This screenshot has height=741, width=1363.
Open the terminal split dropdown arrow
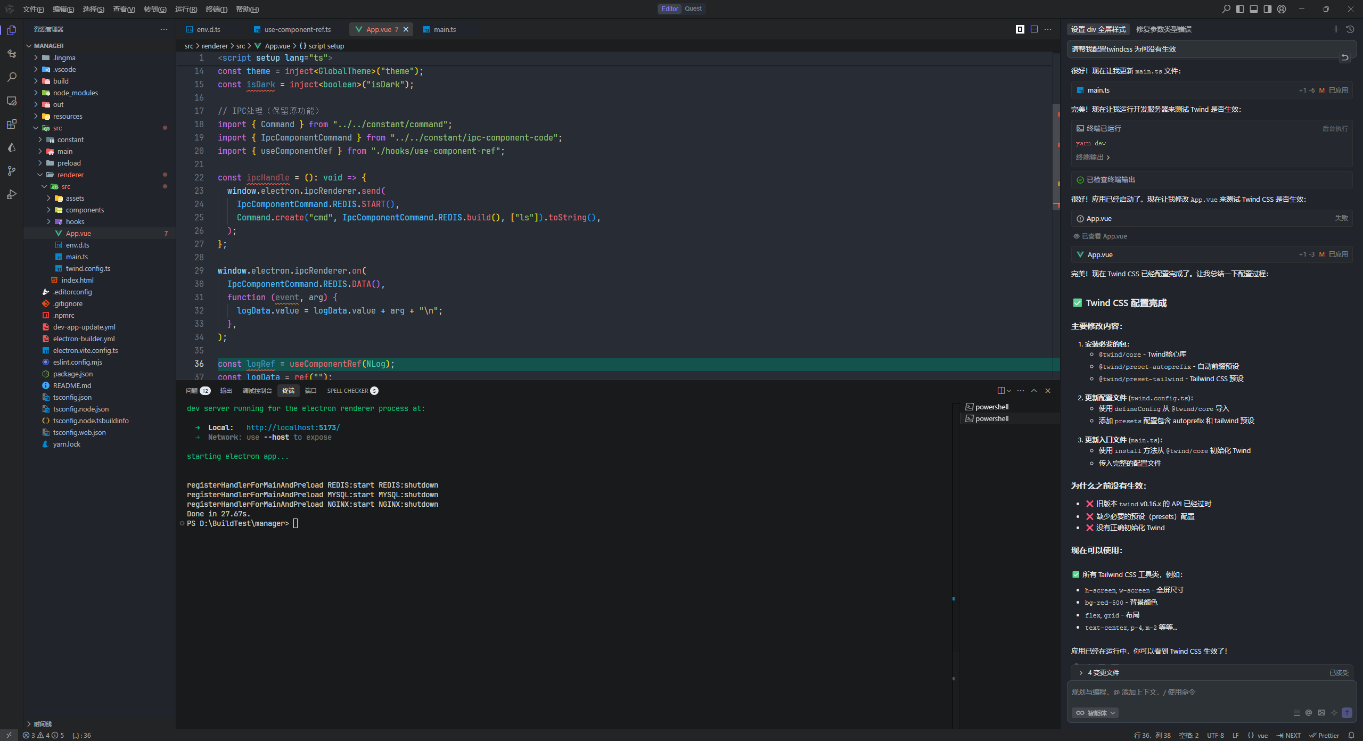click(1009, 391)
